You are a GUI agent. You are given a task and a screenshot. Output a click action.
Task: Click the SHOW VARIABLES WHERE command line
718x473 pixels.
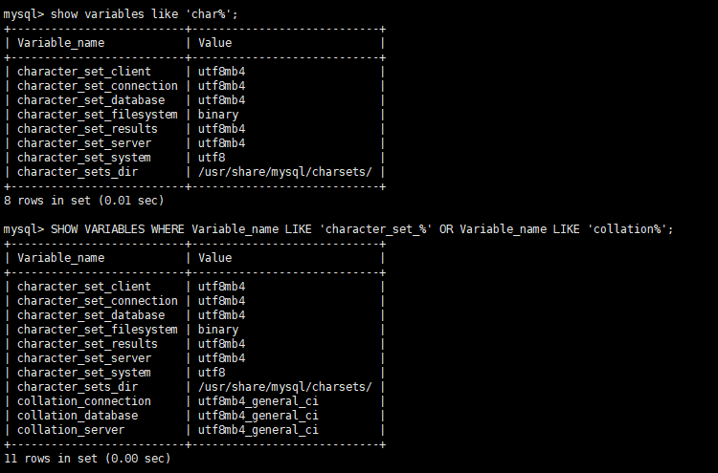click(x=338, y=229)
